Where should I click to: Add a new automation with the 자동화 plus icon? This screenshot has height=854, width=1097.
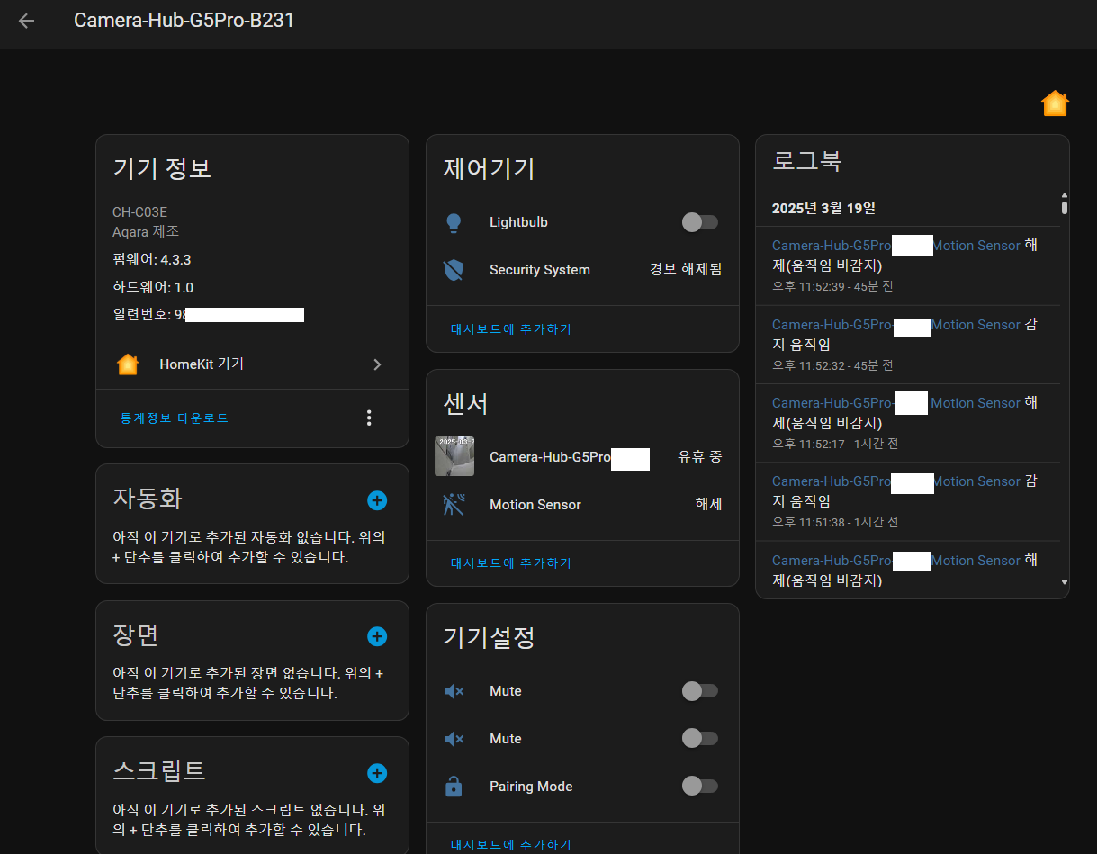point(377,500)
